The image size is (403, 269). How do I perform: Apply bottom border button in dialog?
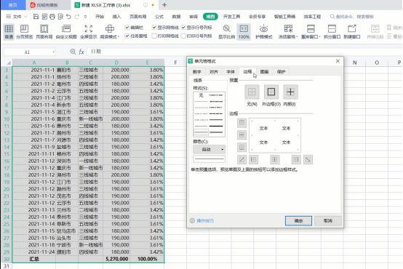[242, 147]
